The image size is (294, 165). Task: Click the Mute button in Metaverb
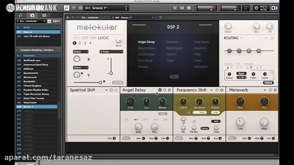pyautogui.click(x=232, y=139)
